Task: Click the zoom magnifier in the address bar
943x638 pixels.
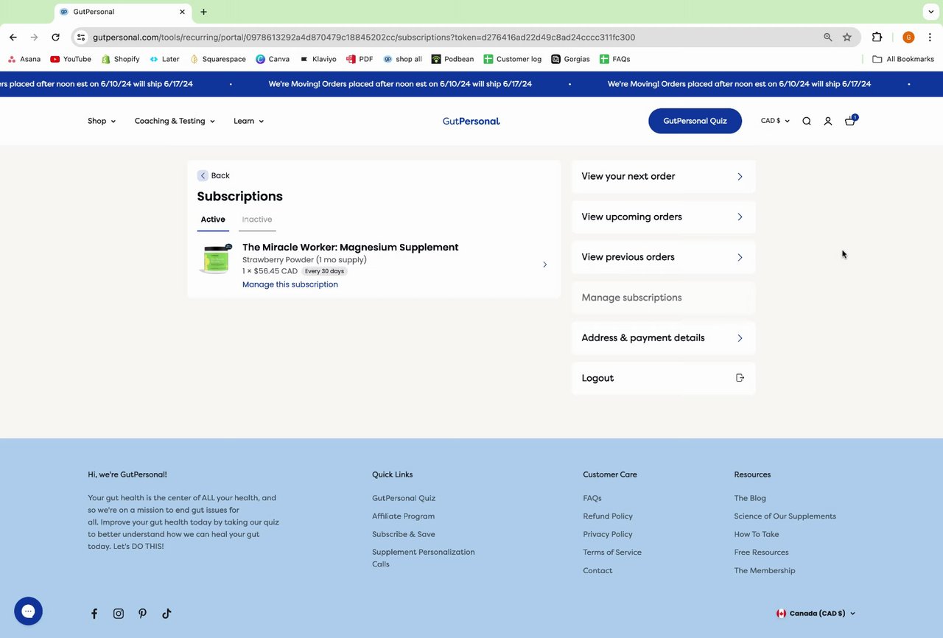Action: (828, 37)
